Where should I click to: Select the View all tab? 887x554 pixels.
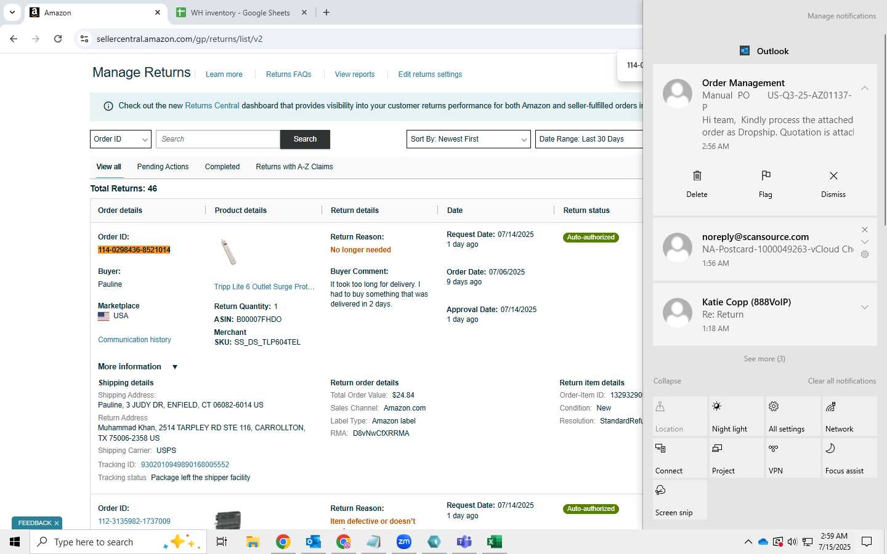[108, 167]
